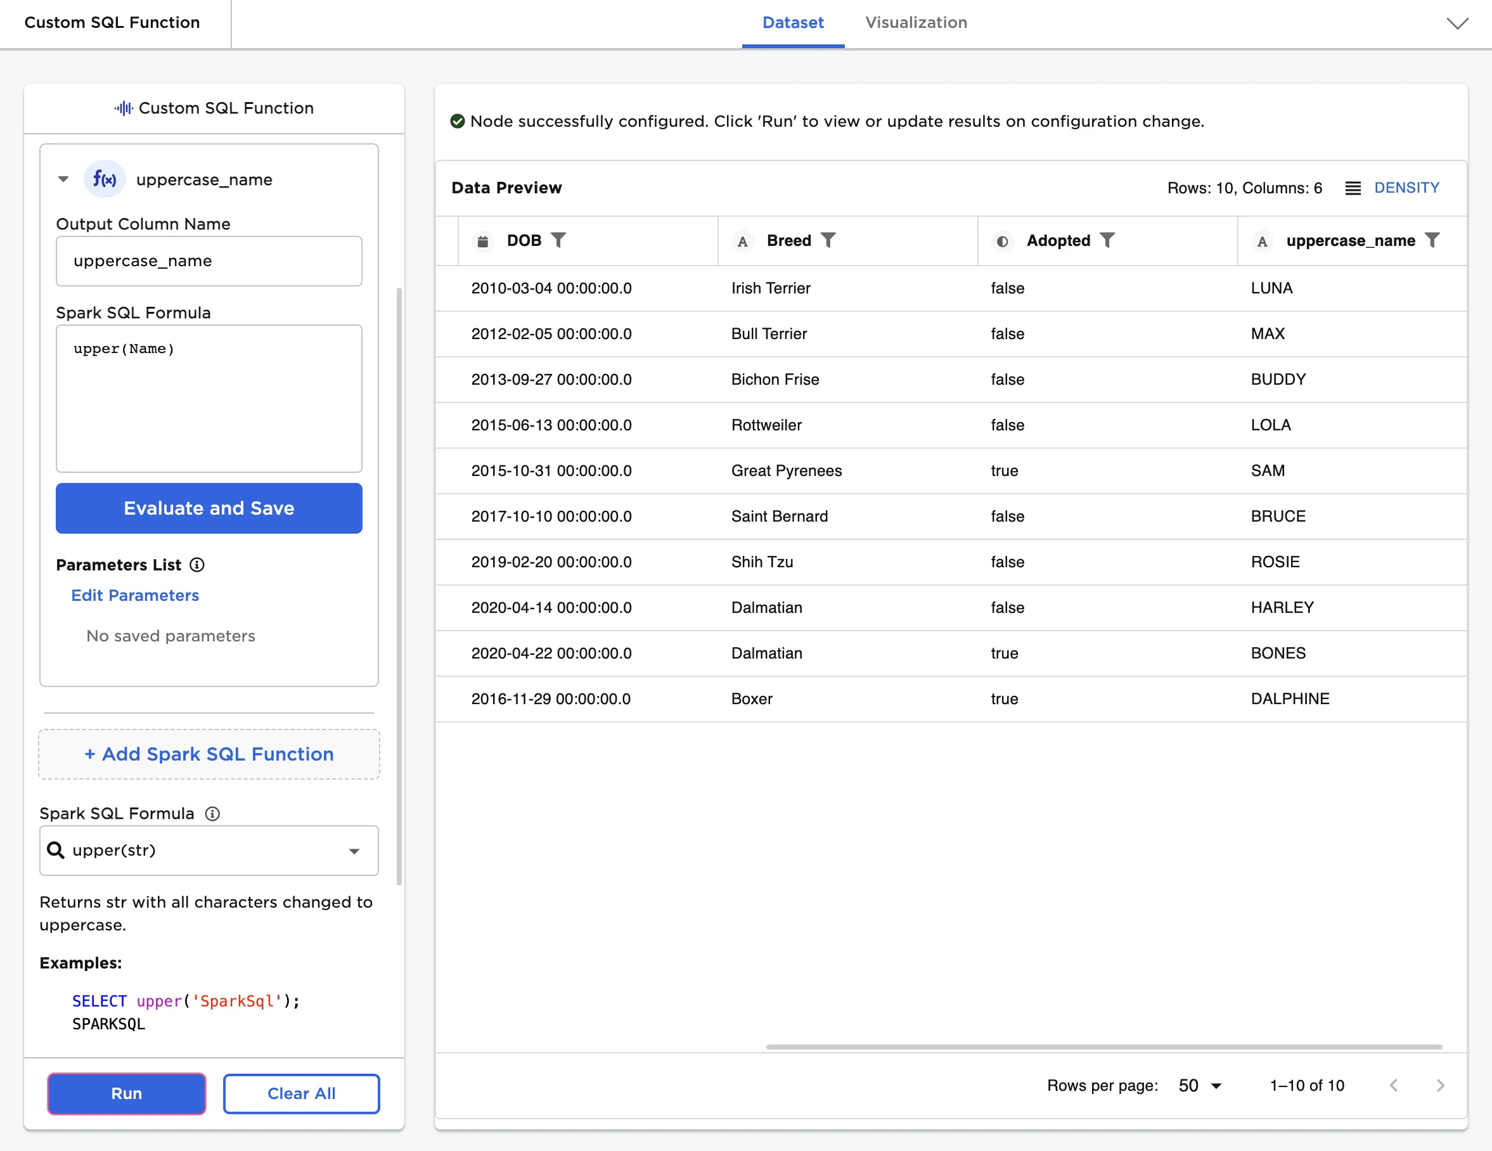Screen dimensions: 1492x1151
Task: Click the Spark SQL Formula text area
Action: pos(209,399)
